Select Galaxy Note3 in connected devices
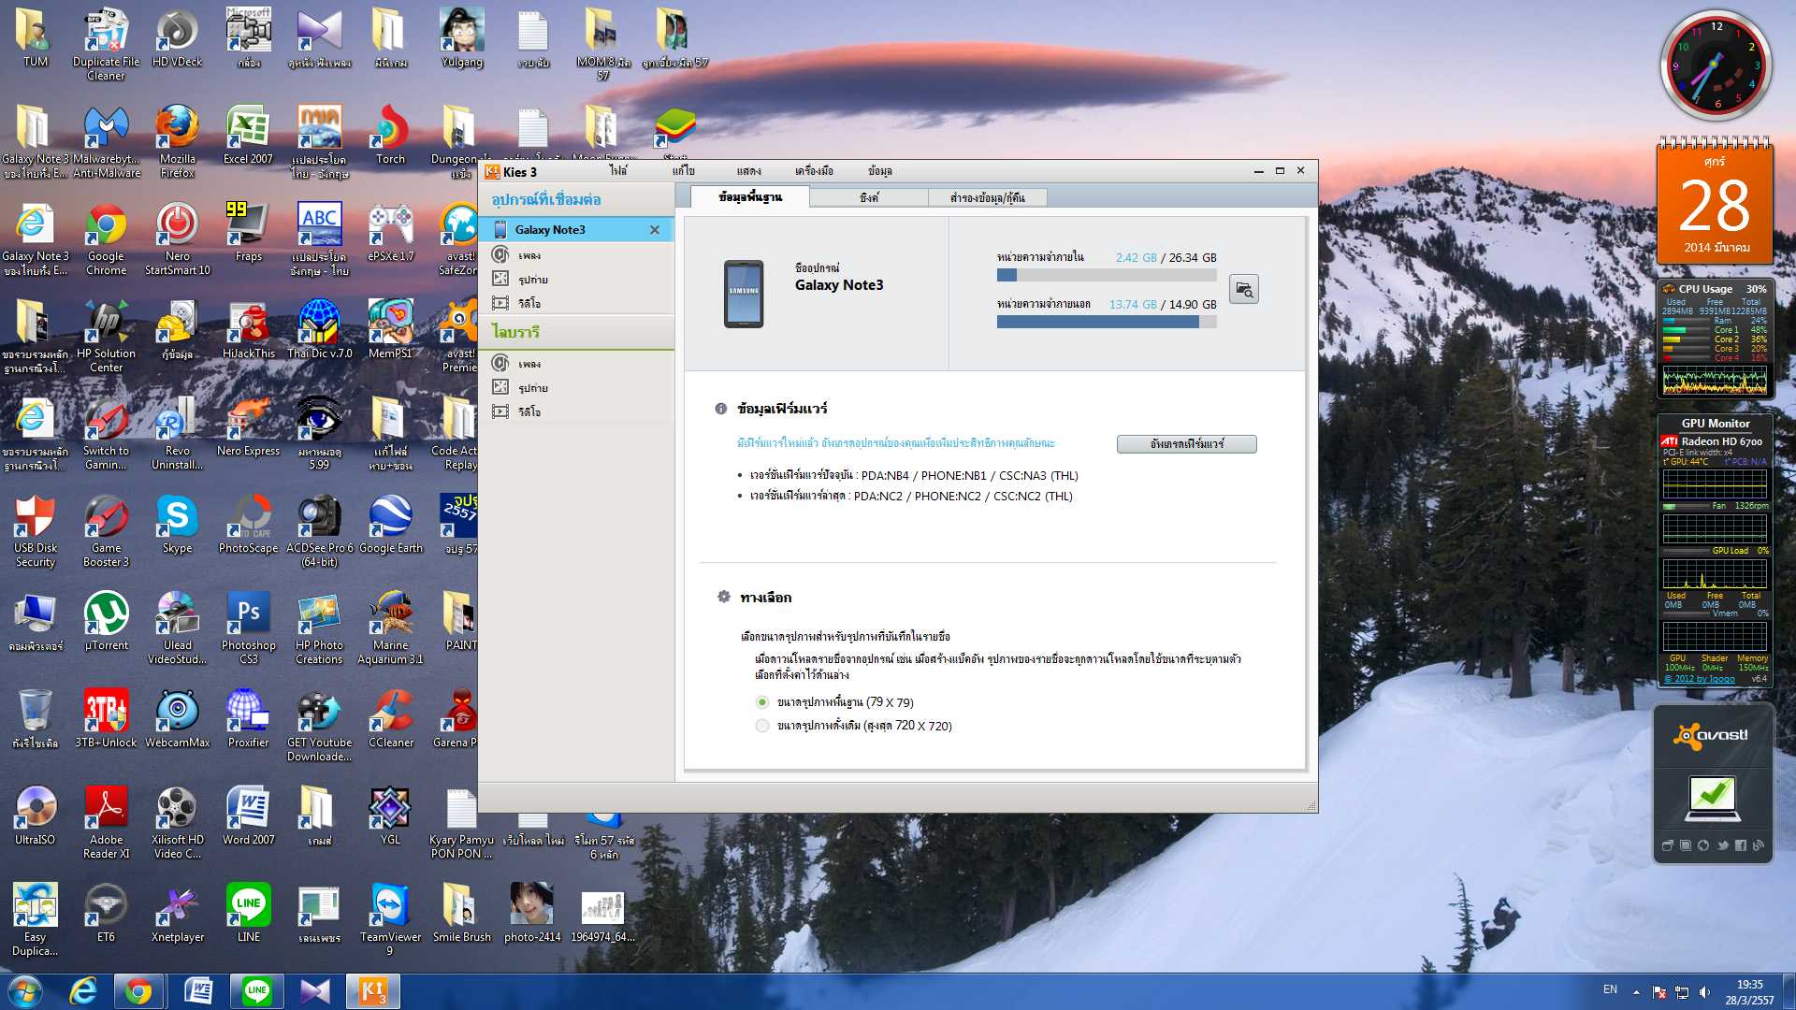This screenshot has height=1010, width=1796. click(550, 230)
